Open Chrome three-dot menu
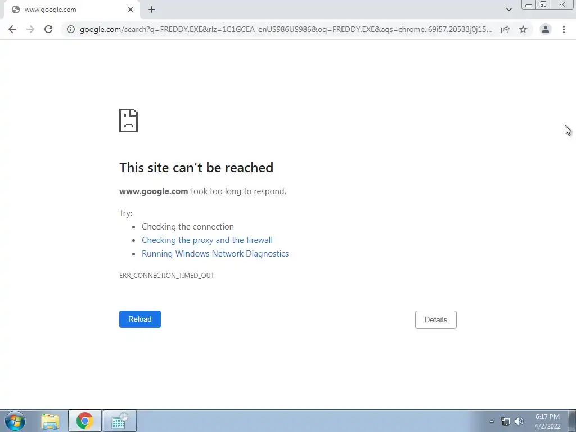576x432 pixels. 564,29
